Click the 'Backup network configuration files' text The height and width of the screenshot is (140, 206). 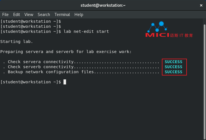click(x=51, y=72)
